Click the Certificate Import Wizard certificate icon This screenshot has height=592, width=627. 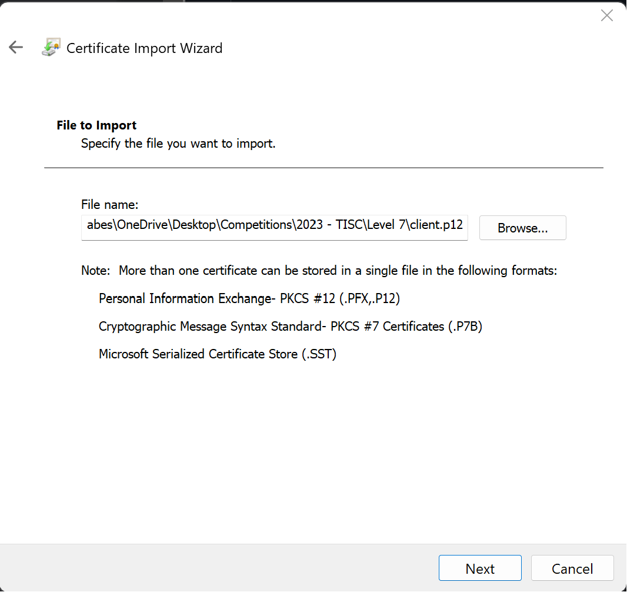[x=51, y=48]
